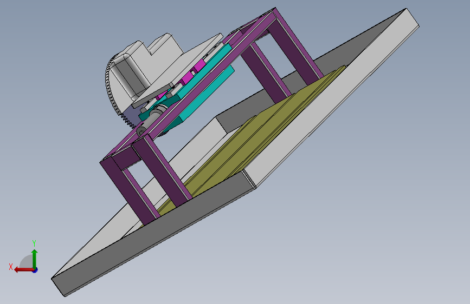Click the red X axis arrow of the triad
The width and height of the screenshot is (470, 304).
(24, 270)
